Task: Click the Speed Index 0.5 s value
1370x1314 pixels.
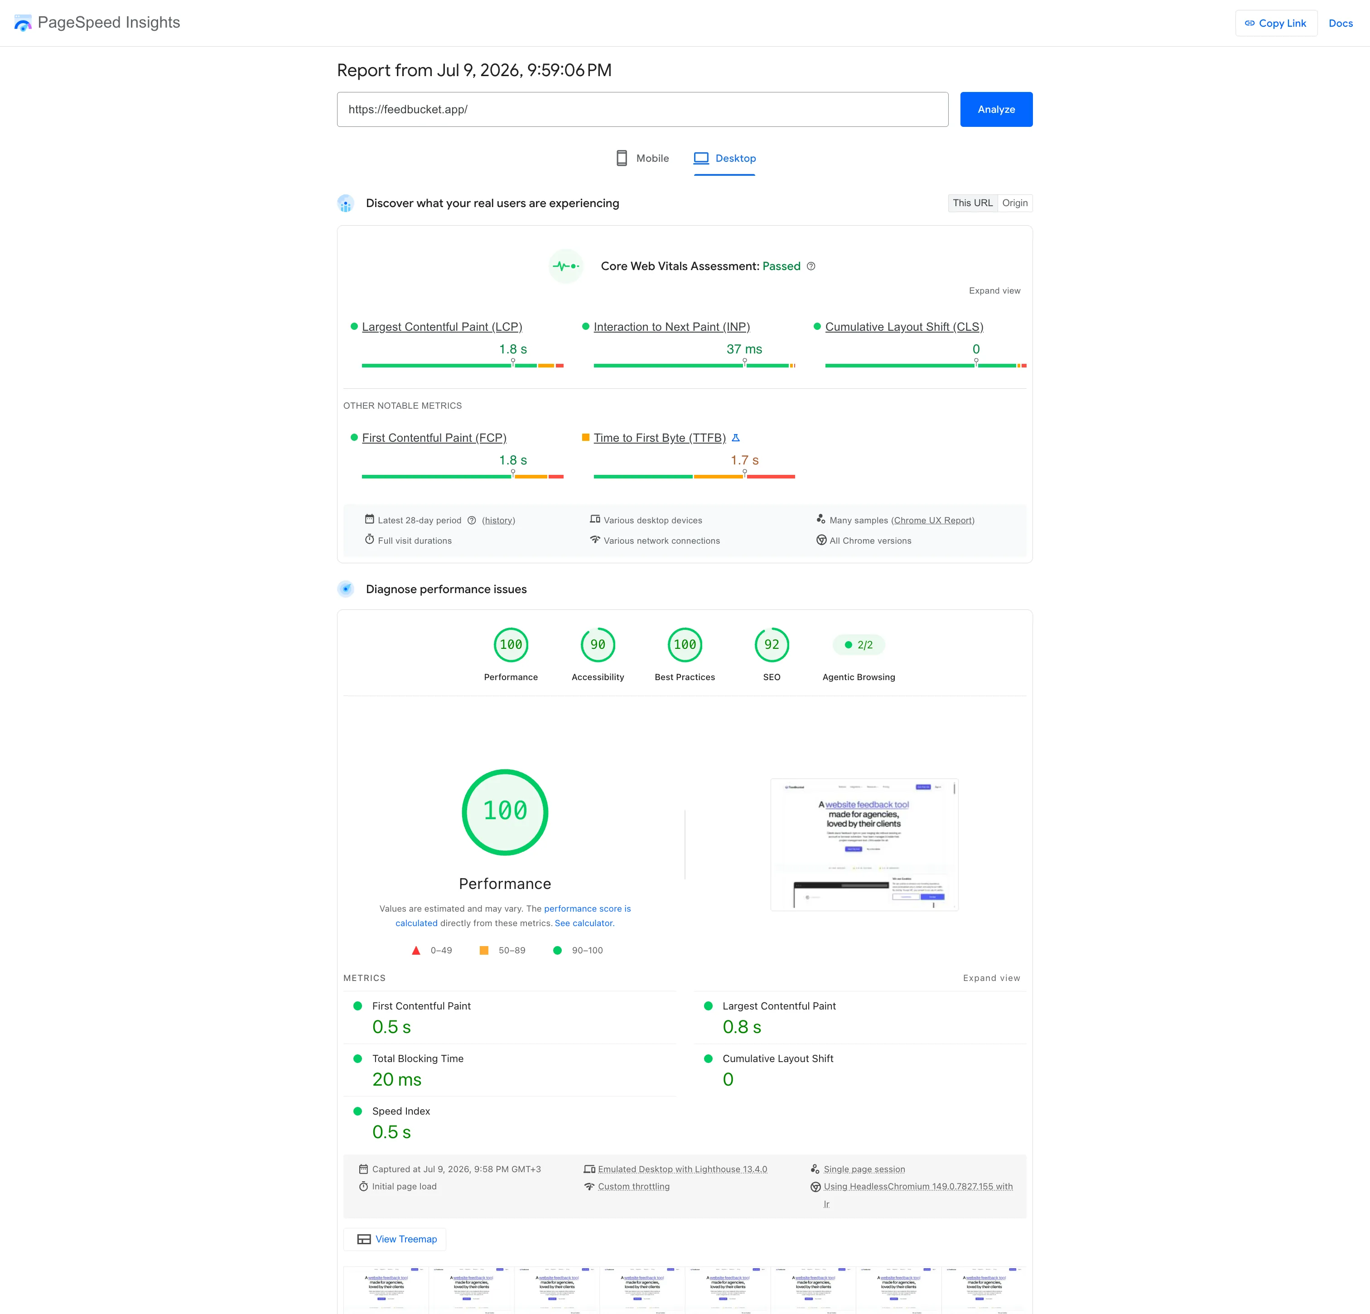Action: point(391,1132)
